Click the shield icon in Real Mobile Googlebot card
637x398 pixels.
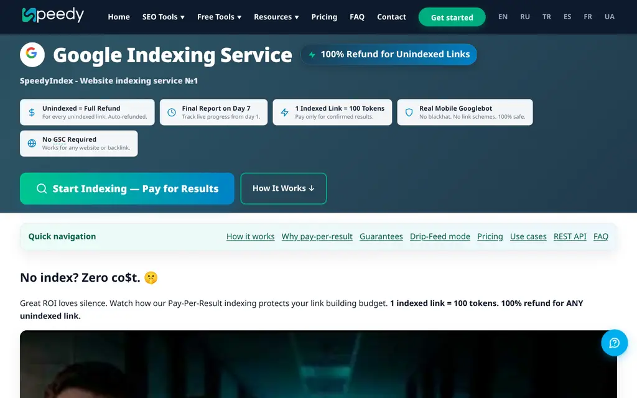(x=409, y=113)
